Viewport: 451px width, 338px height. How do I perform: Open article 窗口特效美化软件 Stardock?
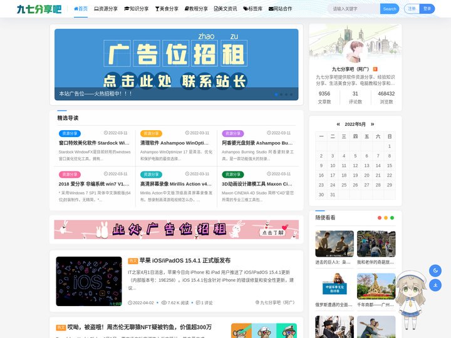coord(94,143)
